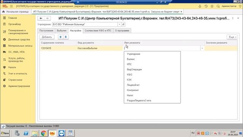Open PowerShell icon in the taskbar
The height and width of the screenshot is (137, 243).
coord(26,133)
